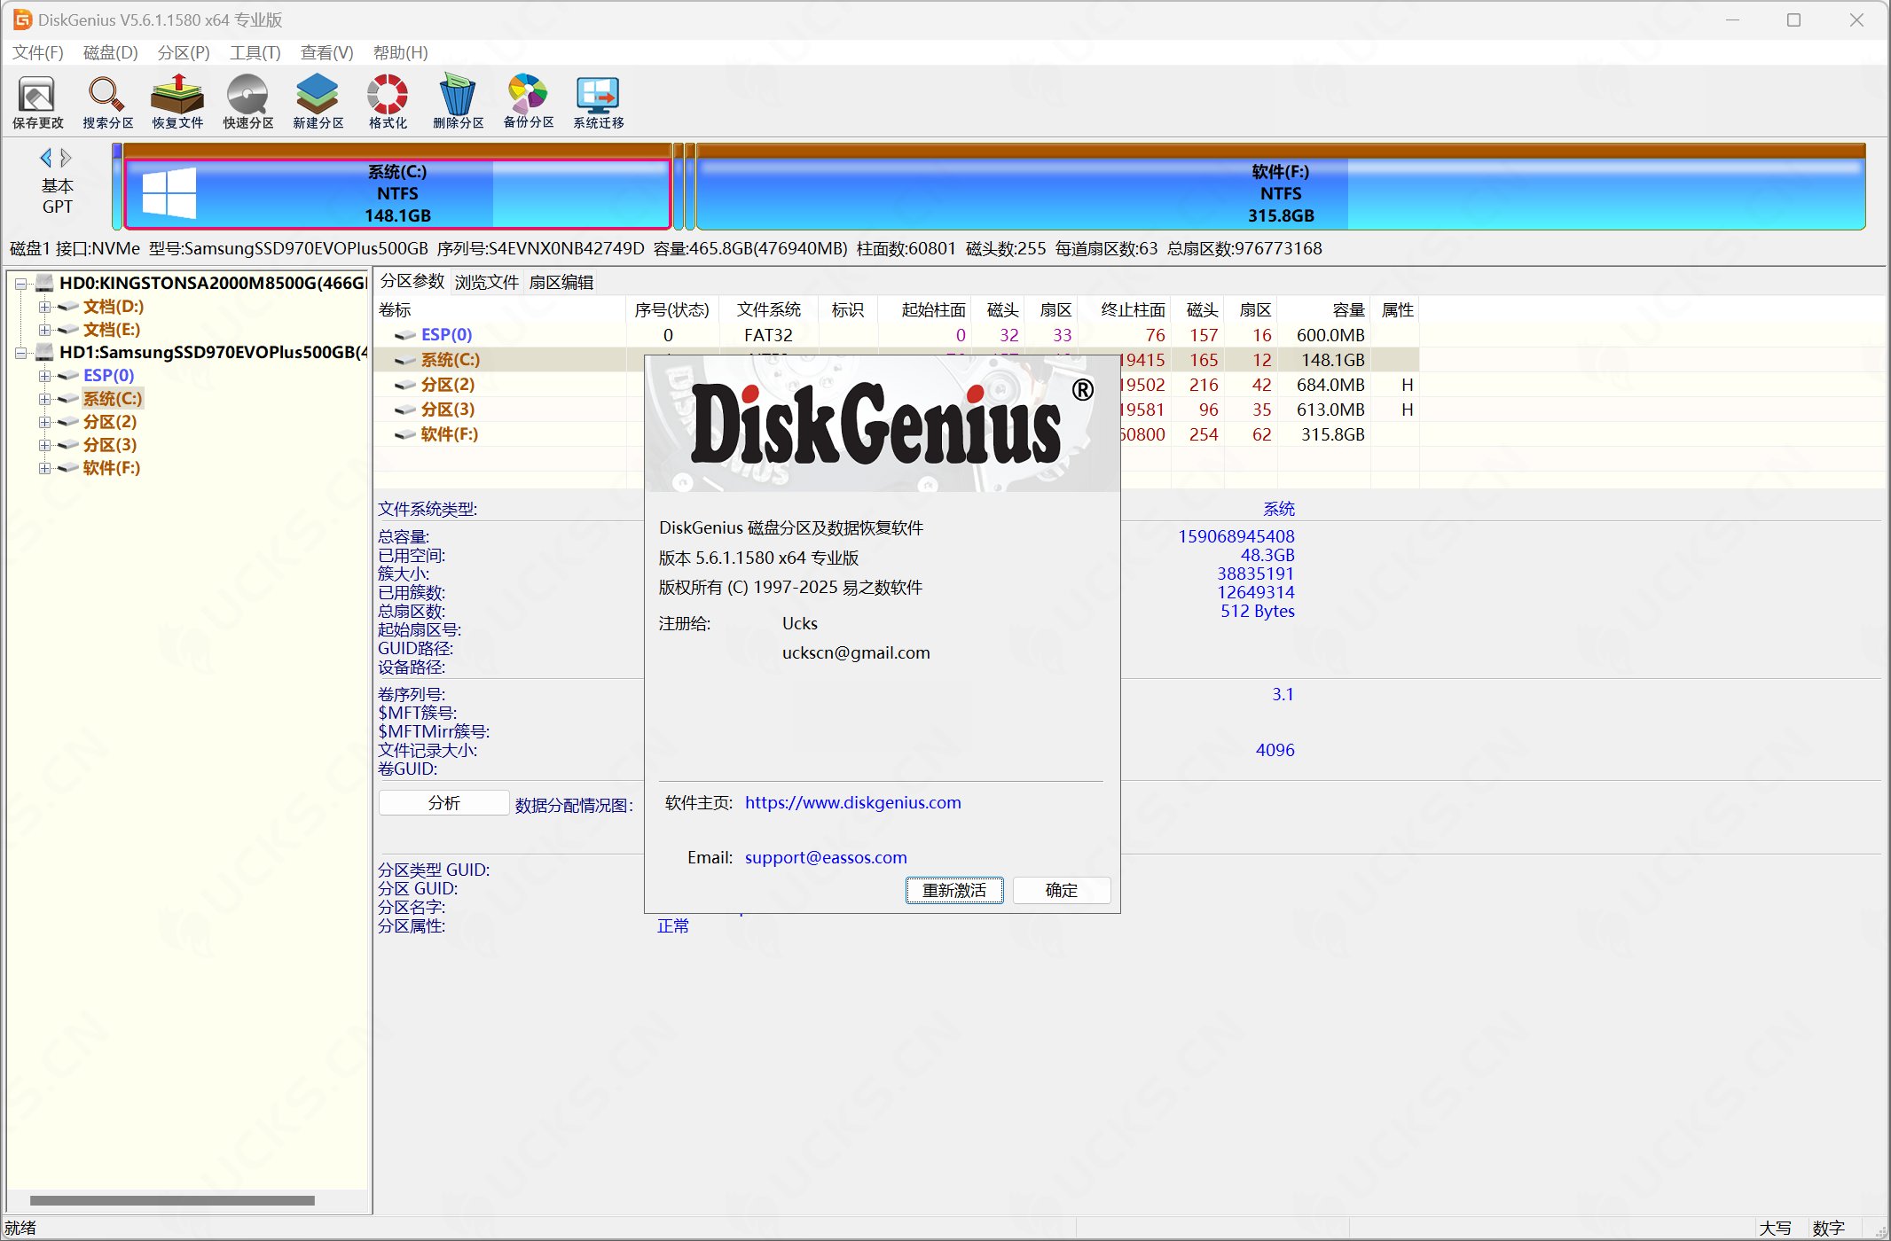Expand the 文档(E:) tree node
The width and height of the screenshot is (1891, 1241).
[44, 330]
